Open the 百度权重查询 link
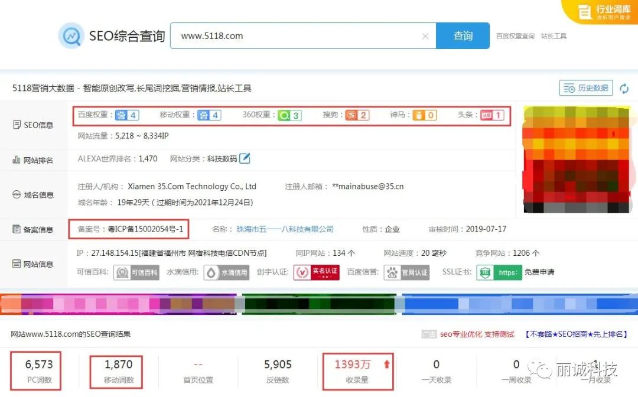Image resolution: width=638 pixels, height=397 pixels. pos(515,36)
